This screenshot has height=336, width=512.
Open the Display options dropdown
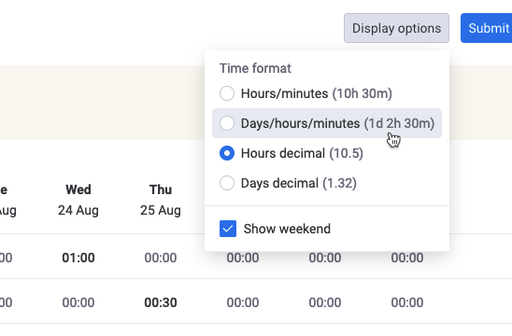[x=396, y=28]
